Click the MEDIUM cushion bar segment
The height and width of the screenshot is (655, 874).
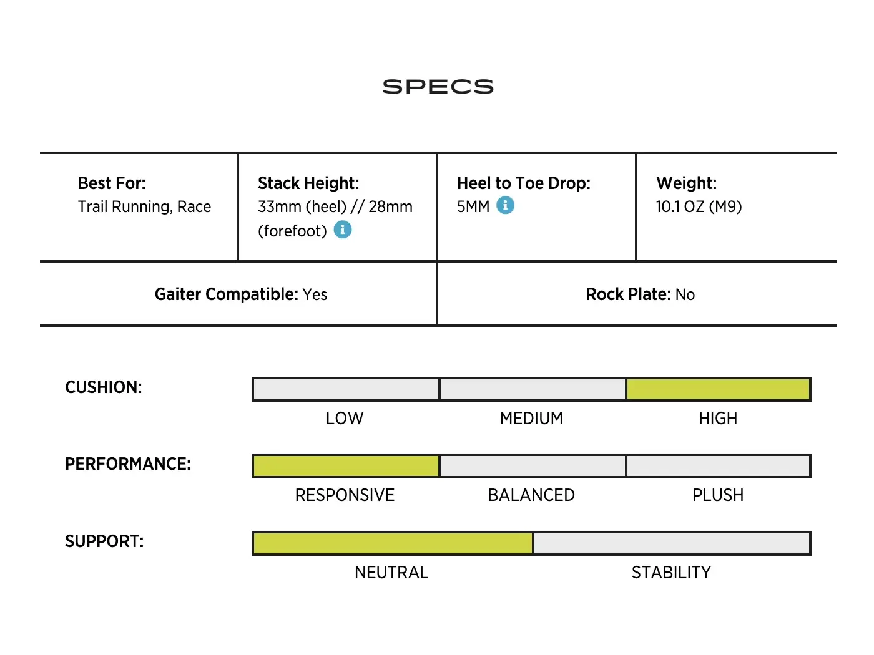click(533, 389)
